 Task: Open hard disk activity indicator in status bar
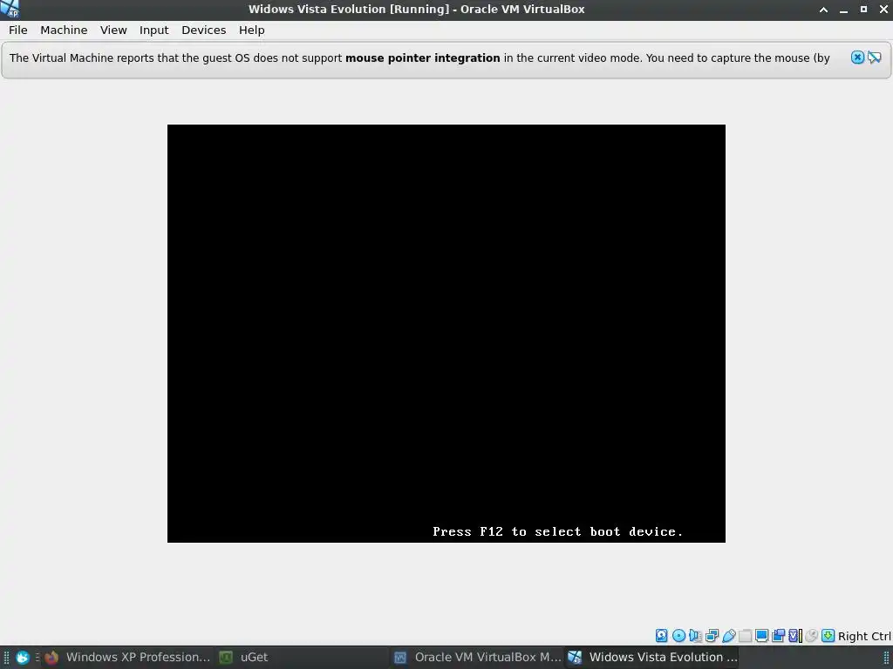click(661, 635)
